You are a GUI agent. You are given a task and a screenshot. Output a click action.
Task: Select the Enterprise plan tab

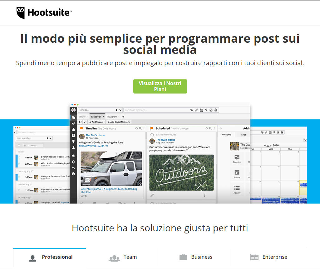[268, 257]
